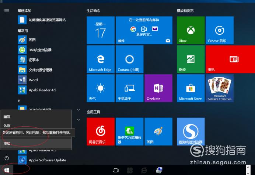Open the Xbox tile
Image resolution: width=255 pixels, height=175 pixels.
(191, 30)
